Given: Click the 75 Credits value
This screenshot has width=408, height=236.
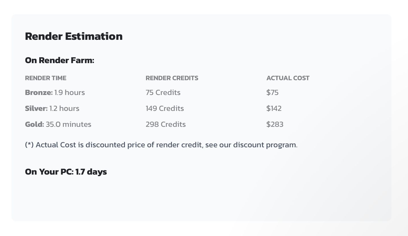Looking at the screenshot, I should pyautogui.click(x=163, y=93).
